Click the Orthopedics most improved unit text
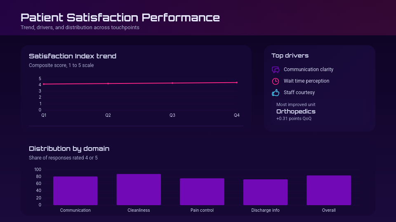Screen dimensions: 396x222 coord(296,111)
